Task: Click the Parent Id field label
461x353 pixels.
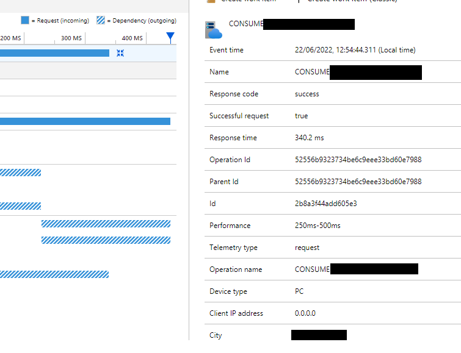Action: click(223, 182)
